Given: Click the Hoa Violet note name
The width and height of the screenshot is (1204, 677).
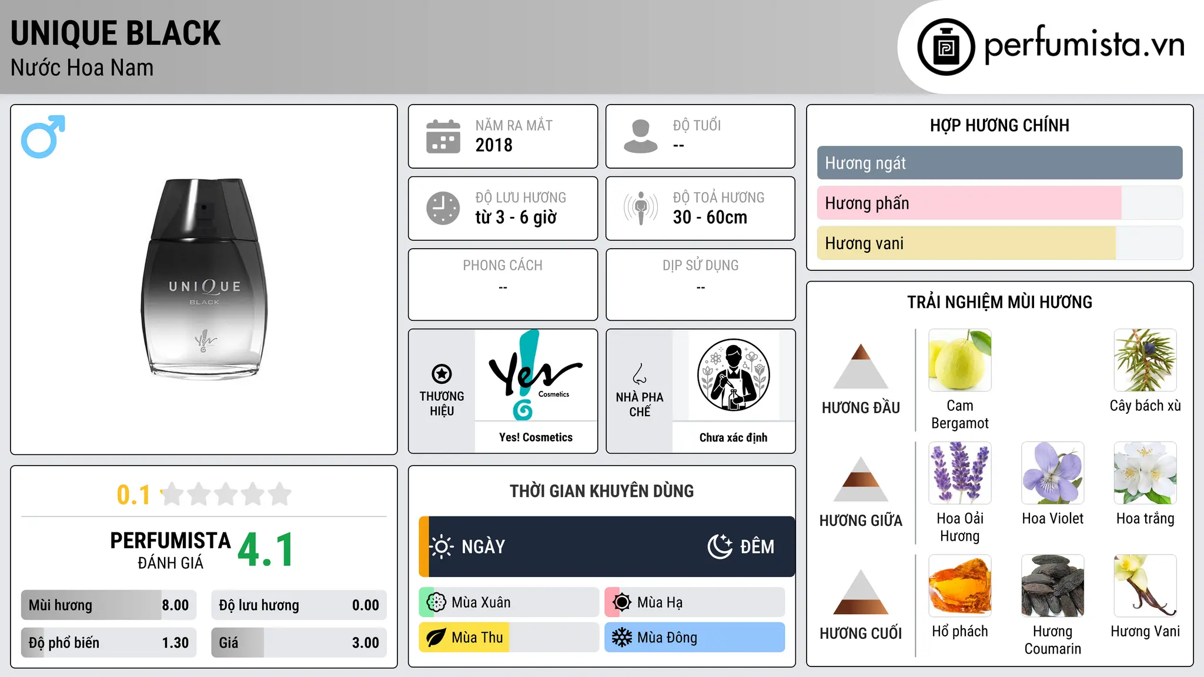Looking at the screenshot, I should [x=1053, y=518].
